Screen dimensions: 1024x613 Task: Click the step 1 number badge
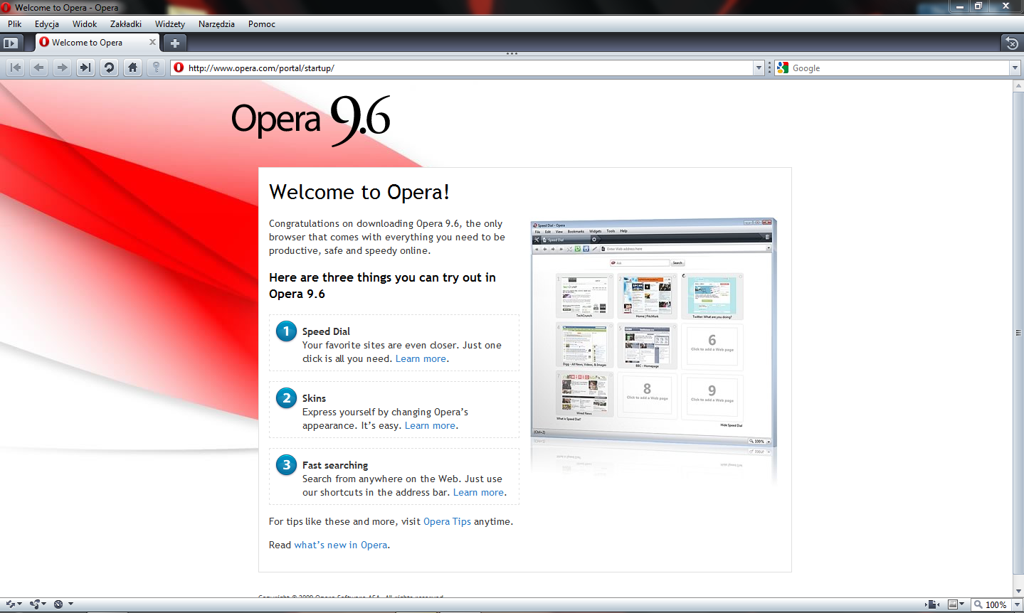pyautogui.click(x=286, y=331)
